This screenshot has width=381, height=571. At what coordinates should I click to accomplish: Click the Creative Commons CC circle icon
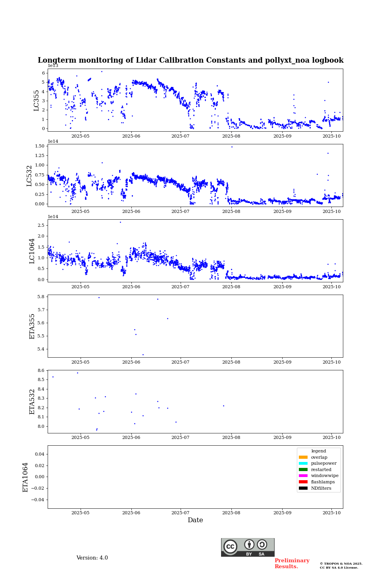tap(230, 546)
